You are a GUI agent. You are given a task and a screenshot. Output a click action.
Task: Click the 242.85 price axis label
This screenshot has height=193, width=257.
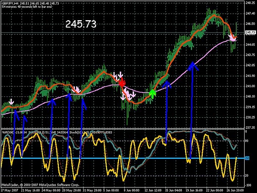click(250, 65)
